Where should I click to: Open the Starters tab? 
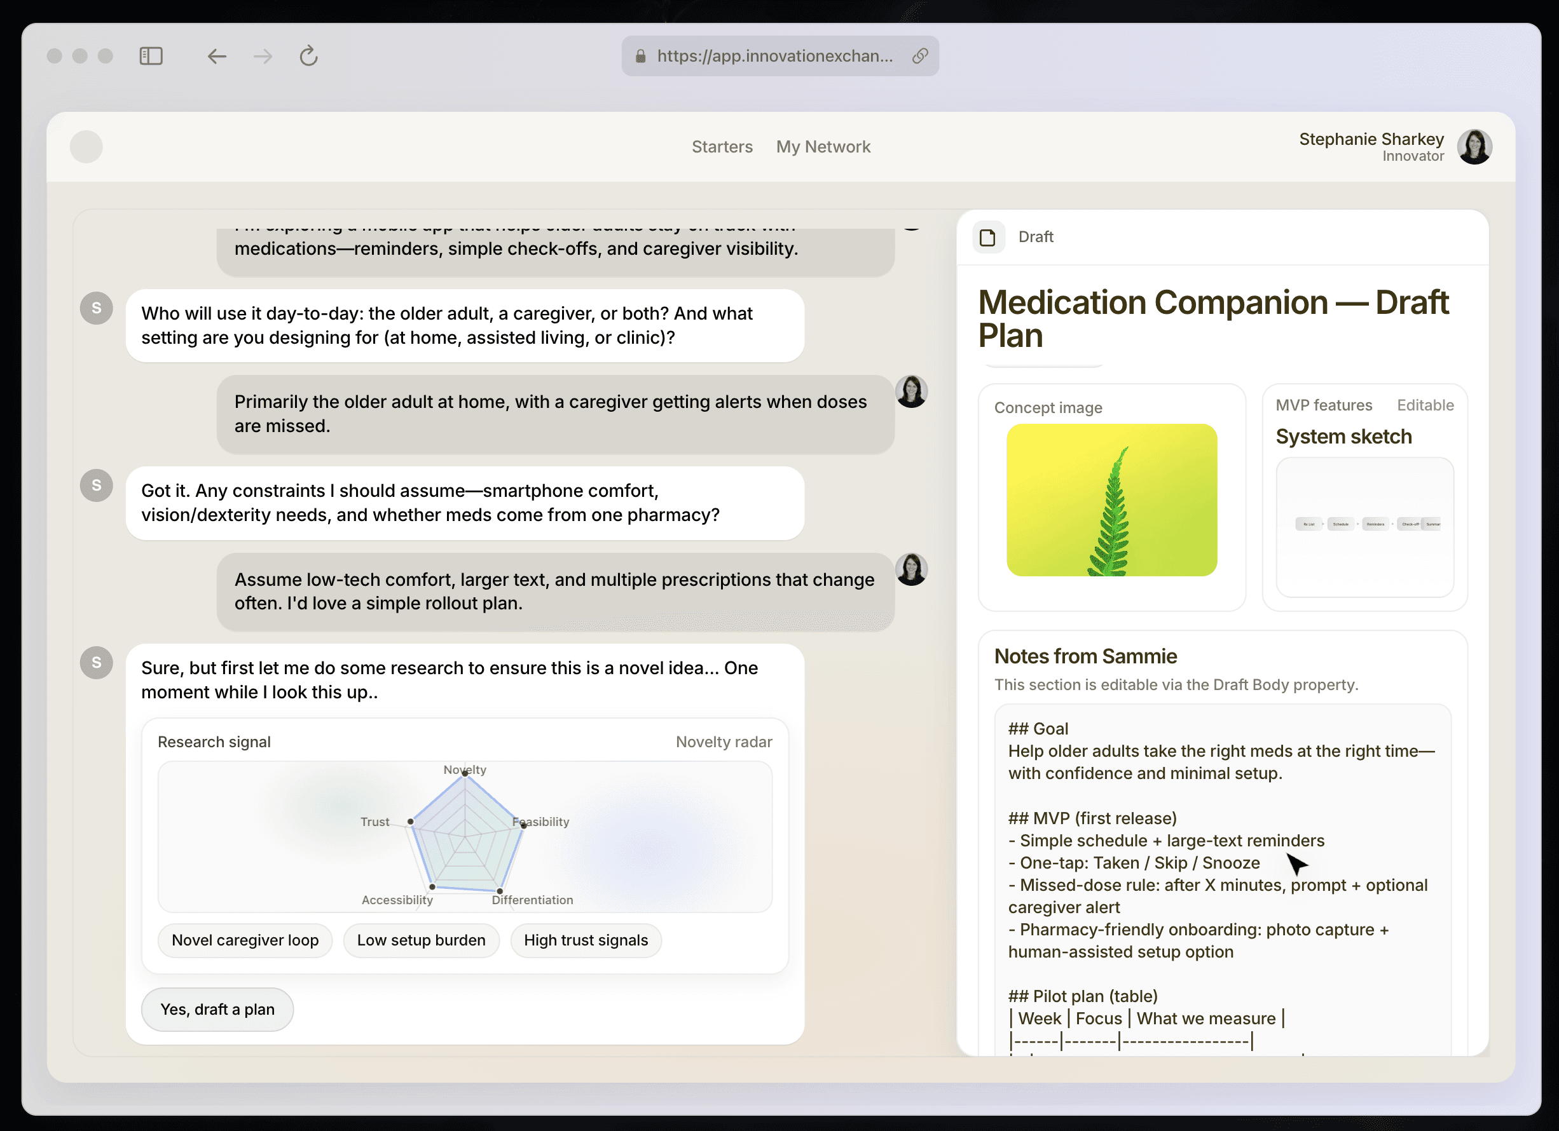click(x=722, y=146)
